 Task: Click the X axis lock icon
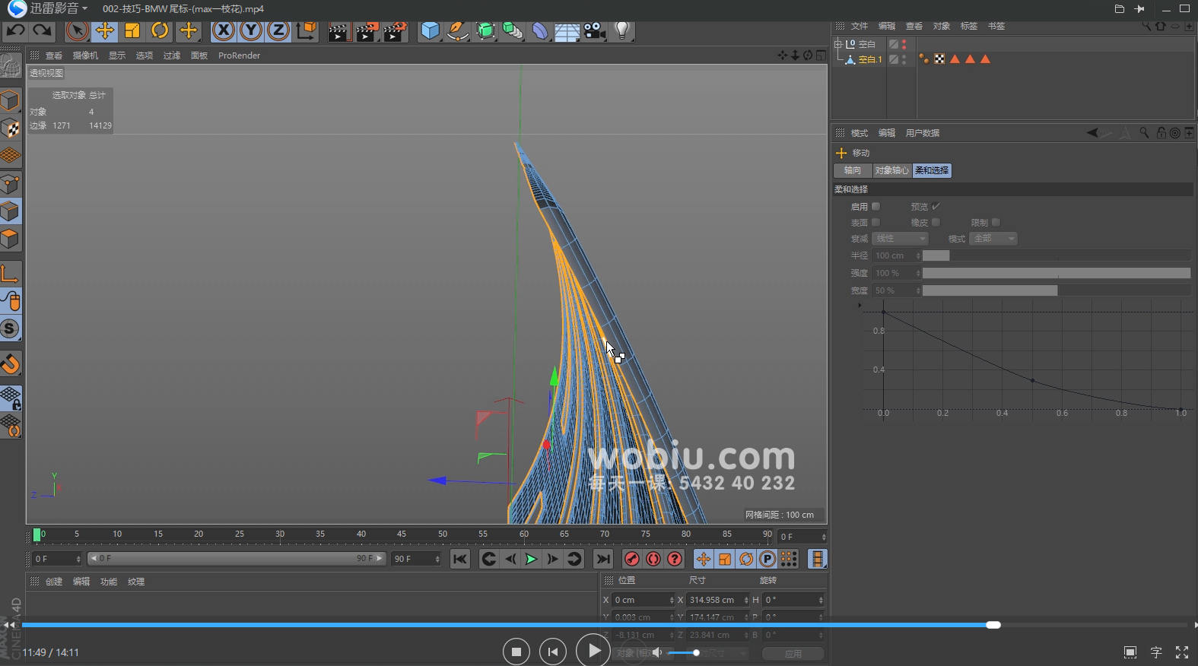click(x=223, y=30)
